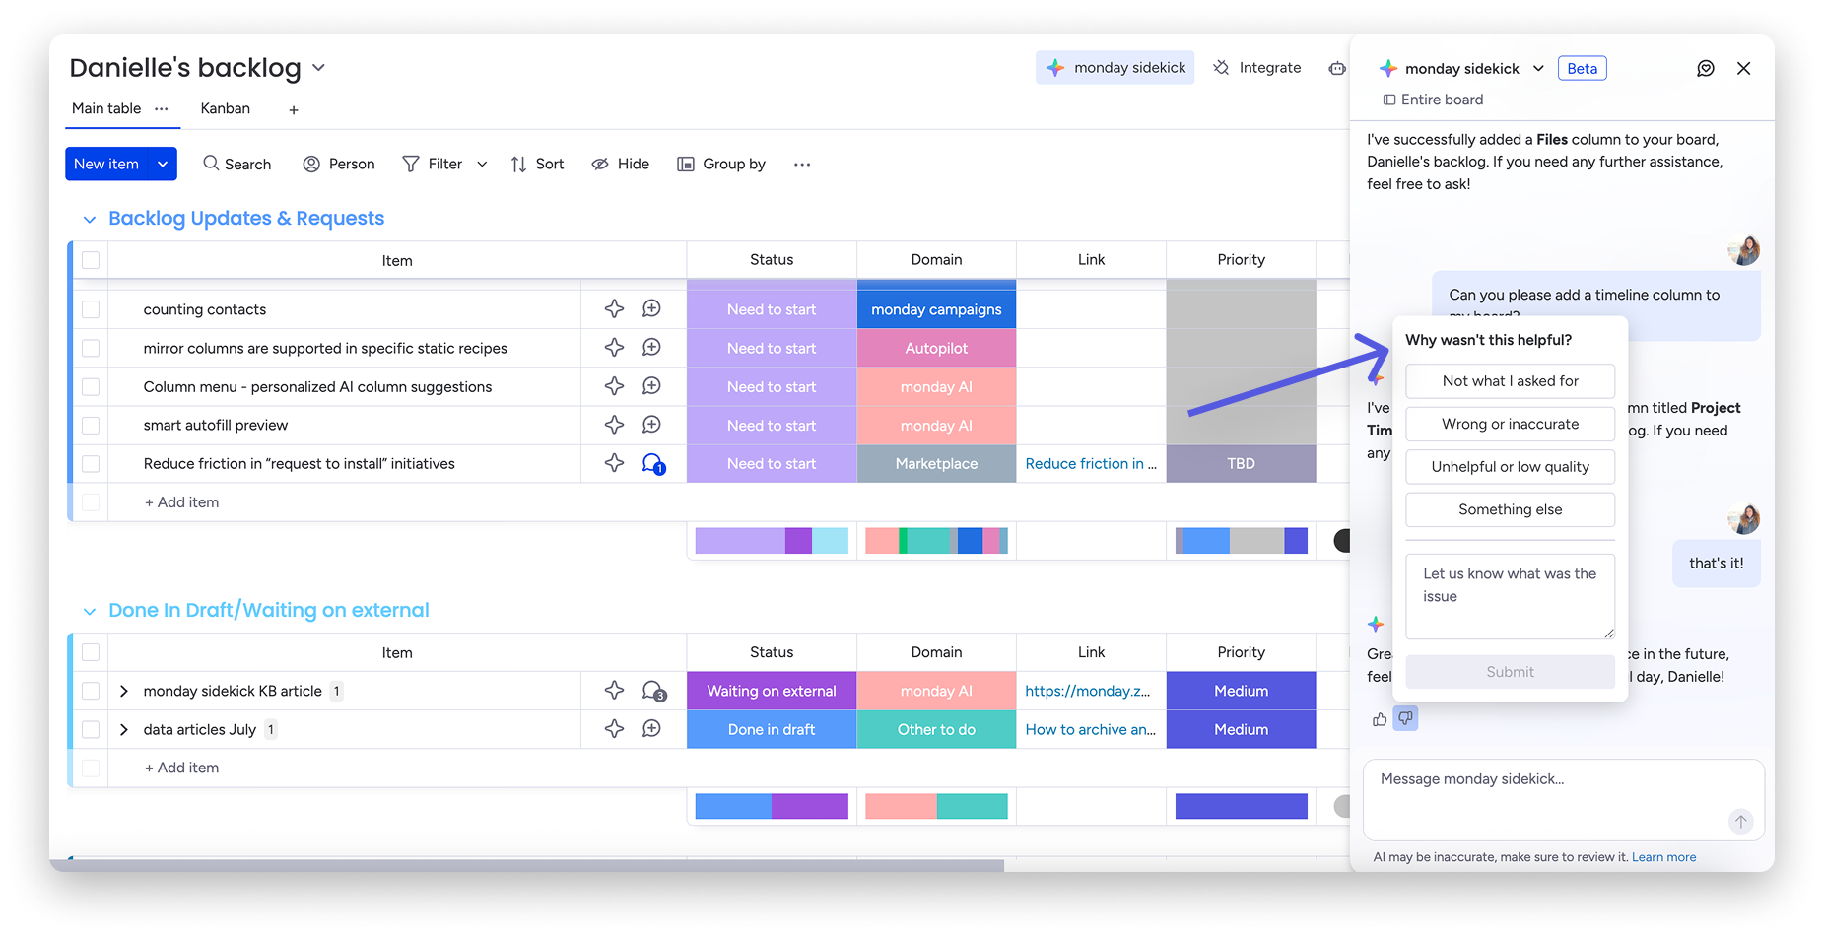Collapse Done In Draft/Waiting on external group
Screen dimensions: 1824x936
click(x=90, y=611)
